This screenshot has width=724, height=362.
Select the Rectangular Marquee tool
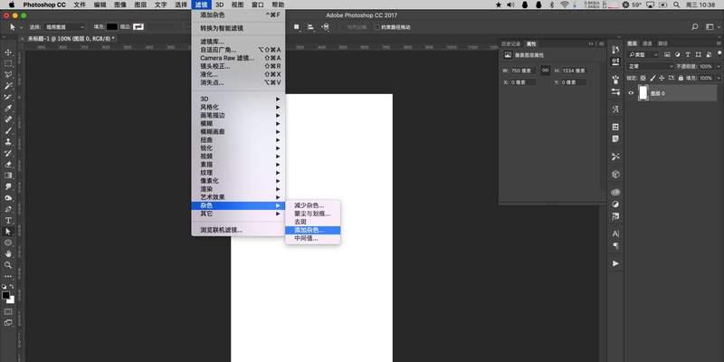point(8,63)
